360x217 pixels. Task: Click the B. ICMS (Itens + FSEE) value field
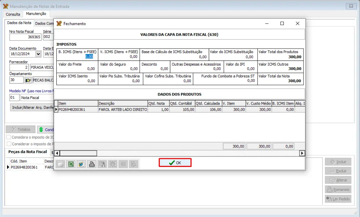[89, 57]
